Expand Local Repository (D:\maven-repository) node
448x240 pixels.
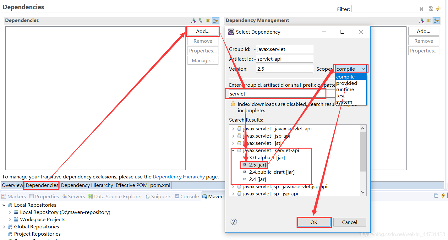[10, 212]
